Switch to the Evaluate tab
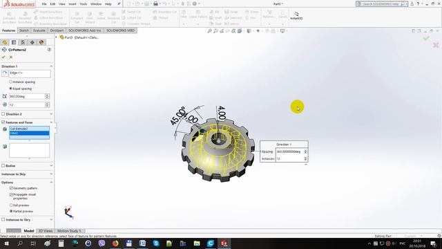The image size is (442, 249). pos(39,30)
